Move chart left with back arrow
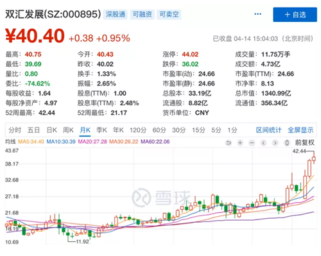Image resolution: width=321 pixels, height=256 pixels. click(x=264, y=142)
